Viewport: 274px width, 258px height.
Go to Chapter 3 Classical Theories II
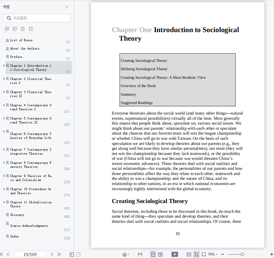[31, 94]
